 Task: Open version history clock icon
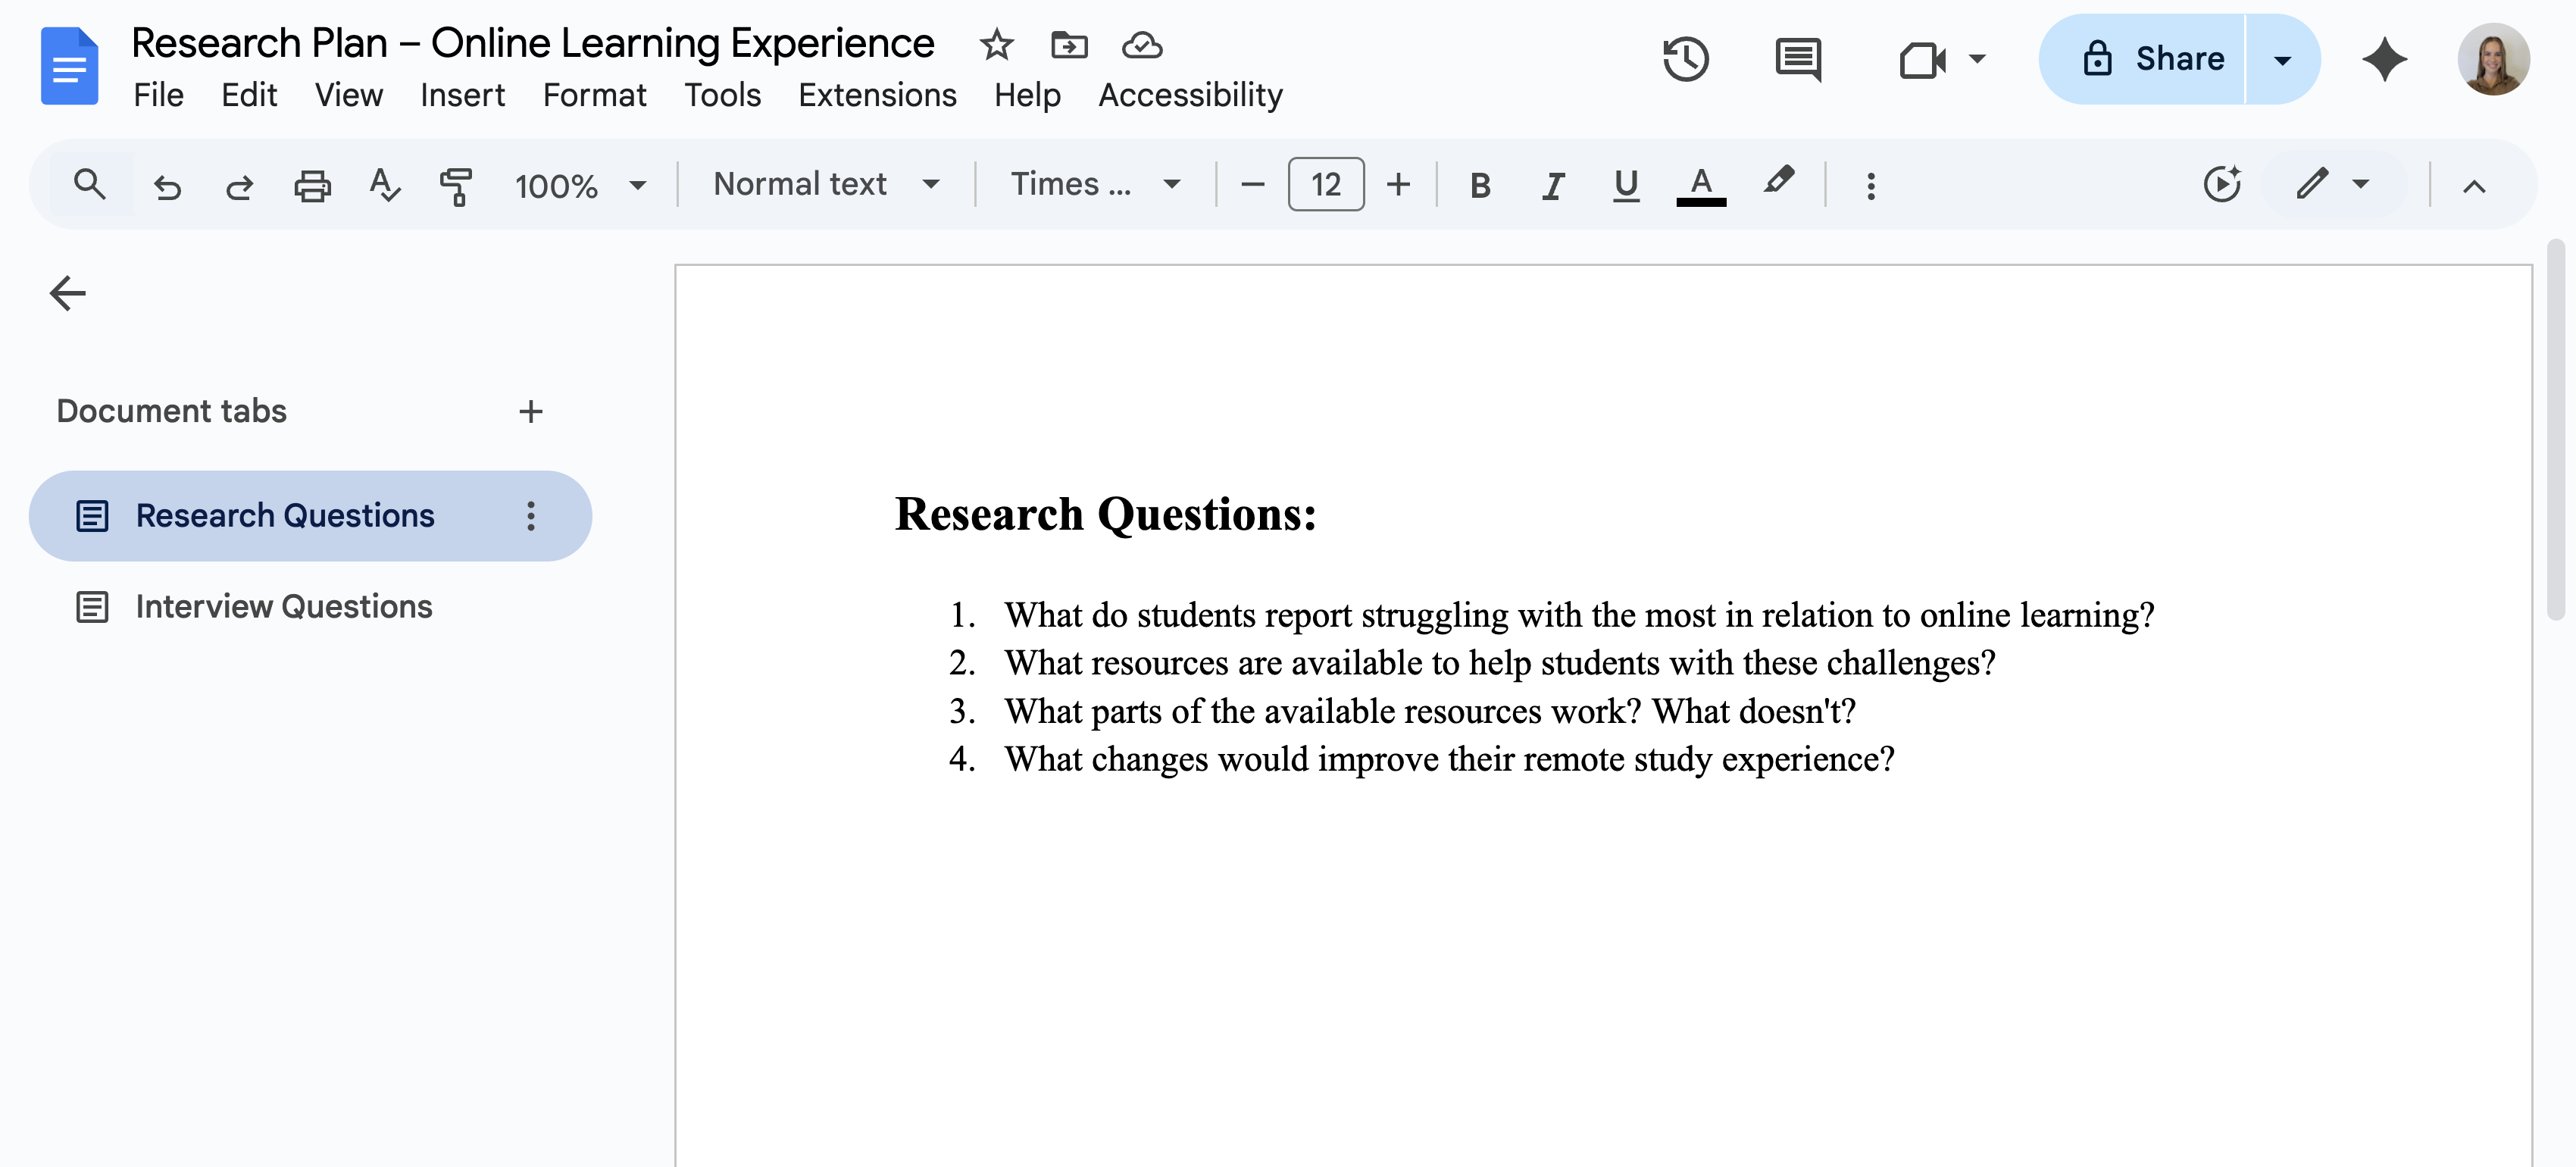point(1685,59)
